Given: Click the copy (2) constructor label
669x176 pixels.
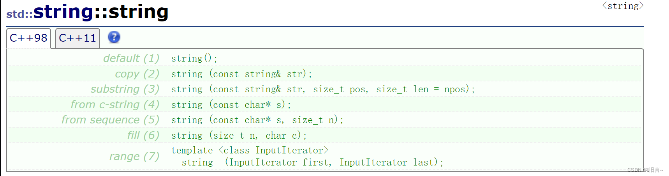Looking at the screenshot, I should pyautogui.click(x=137, y=74).
